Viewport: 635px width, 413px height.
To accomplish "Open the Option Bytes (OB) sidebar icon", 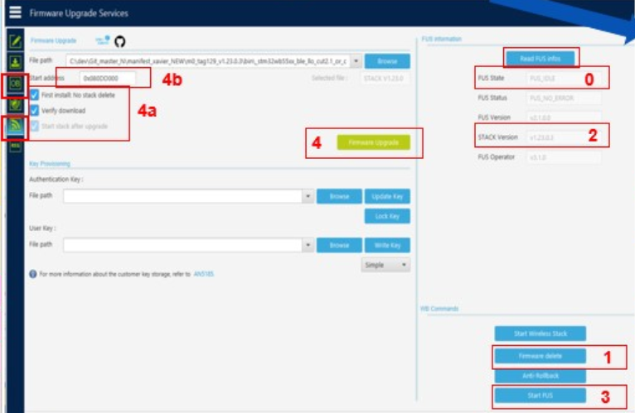I will pos(16,84).
